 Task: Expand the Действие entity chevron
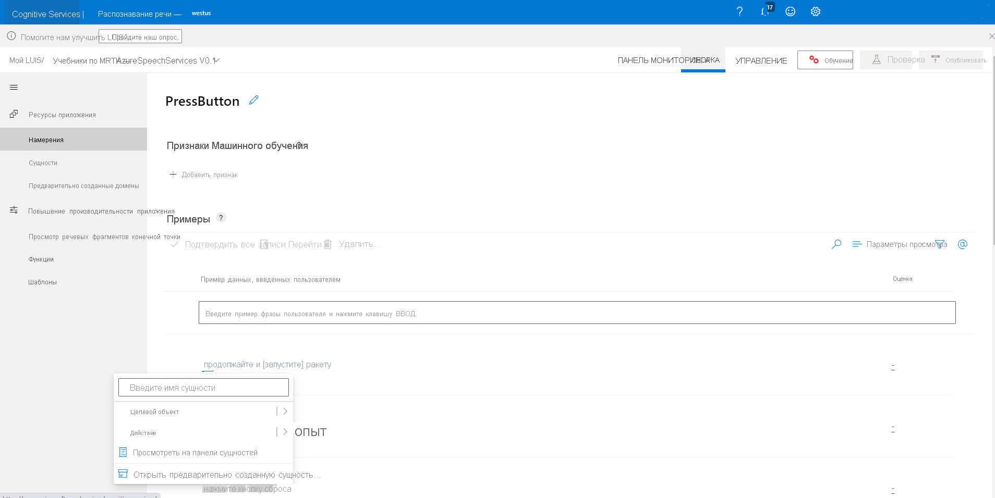pyautogui.click(x=285, y=432)
